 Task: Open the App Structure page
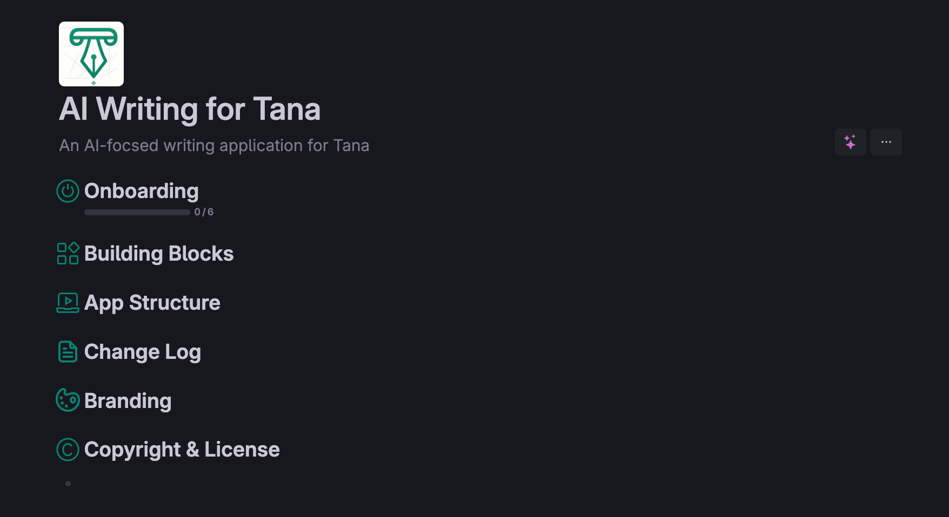click(x=152, y=303)
